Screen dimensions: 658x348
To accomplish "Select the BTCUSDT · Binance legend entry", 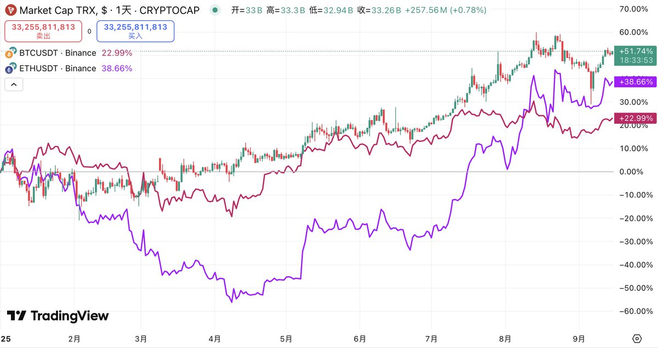I will (58, 53).
